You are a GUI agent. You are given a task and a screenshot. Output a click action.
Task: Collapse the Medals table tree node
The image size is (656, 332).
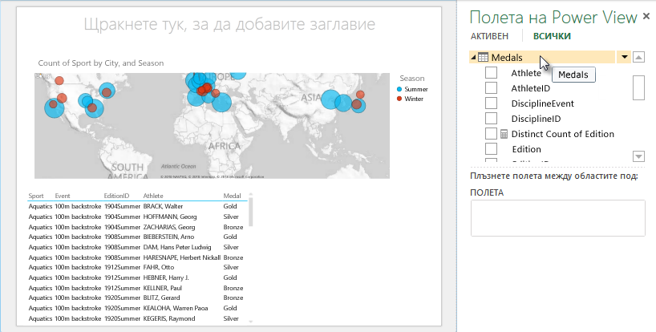coord(473,58)
